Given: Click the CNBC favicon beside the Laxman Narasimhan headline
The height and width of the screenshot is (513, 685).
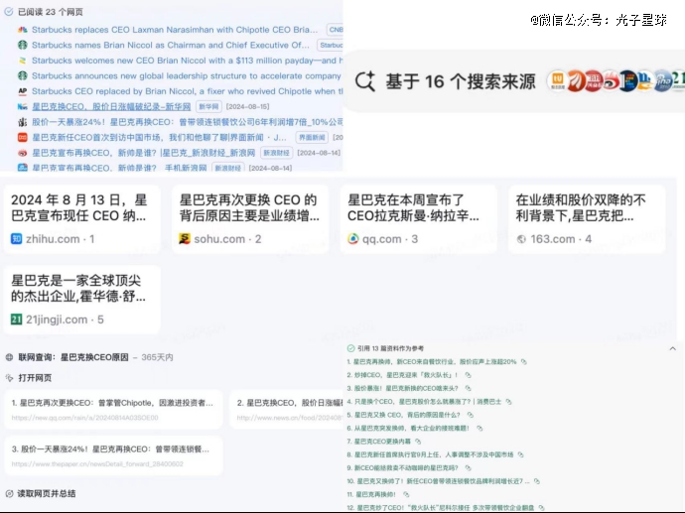Looking at the screenshot, I should tap(22, 30).
